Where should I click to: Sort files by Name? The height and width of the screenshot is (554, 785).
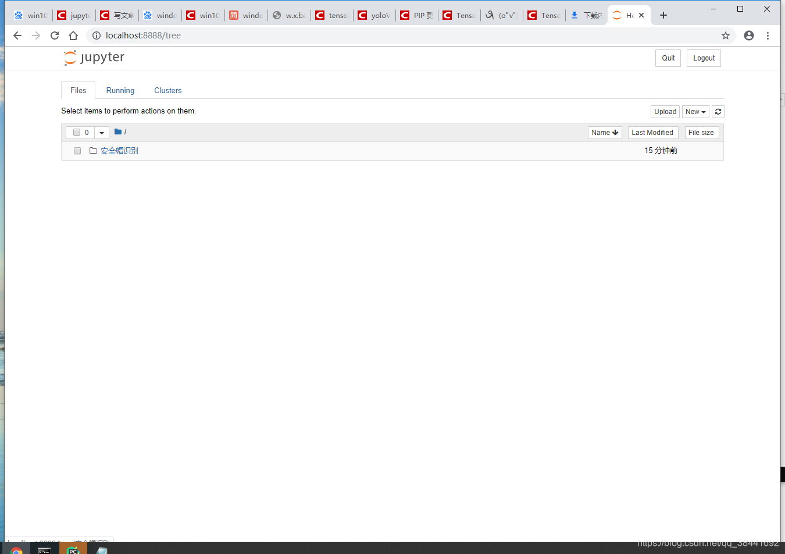pyautogui.click(x=605, y=133)
